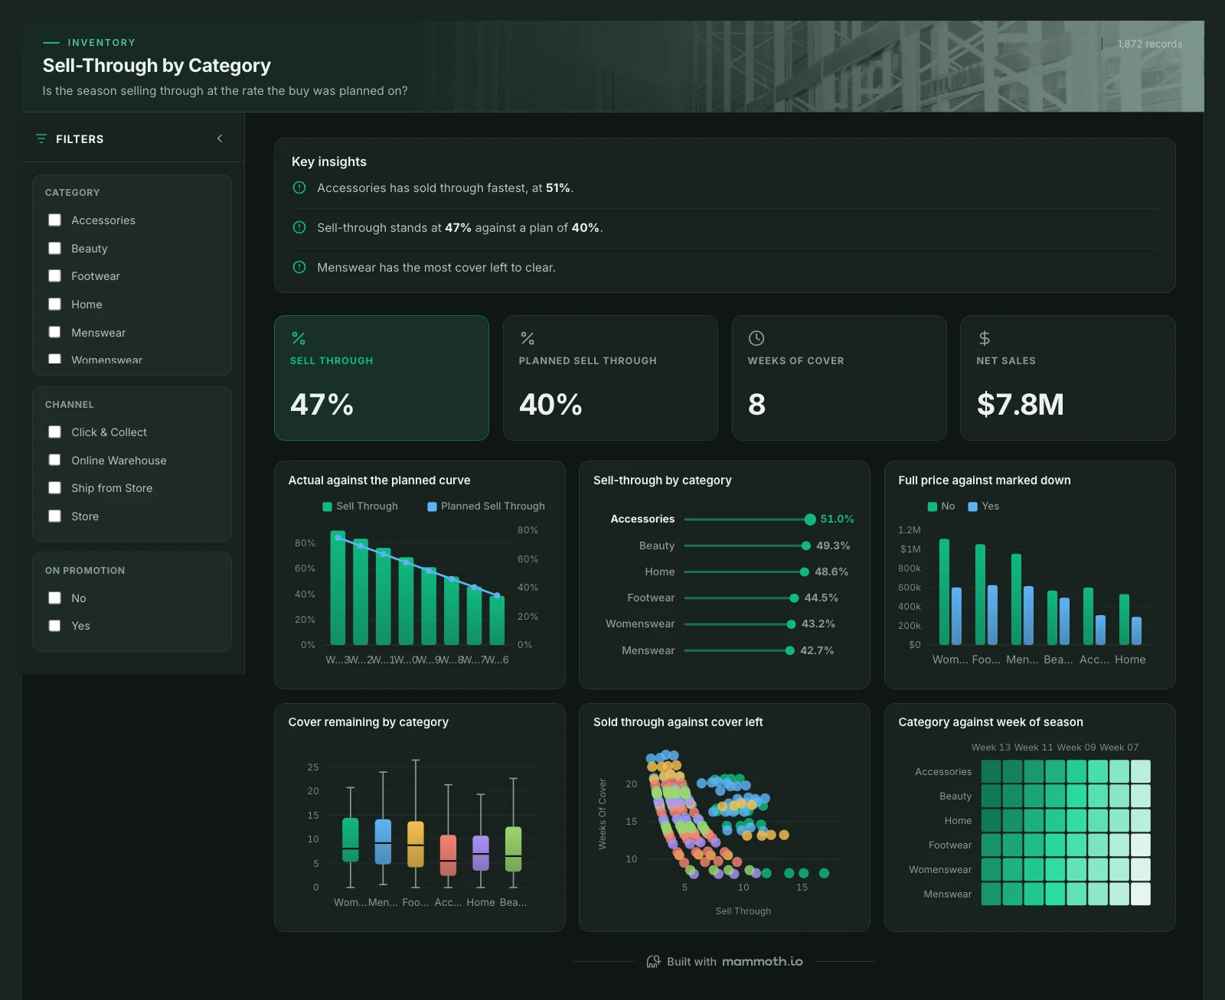Click the blue box plot for Menswear

[x=383, y=842]
